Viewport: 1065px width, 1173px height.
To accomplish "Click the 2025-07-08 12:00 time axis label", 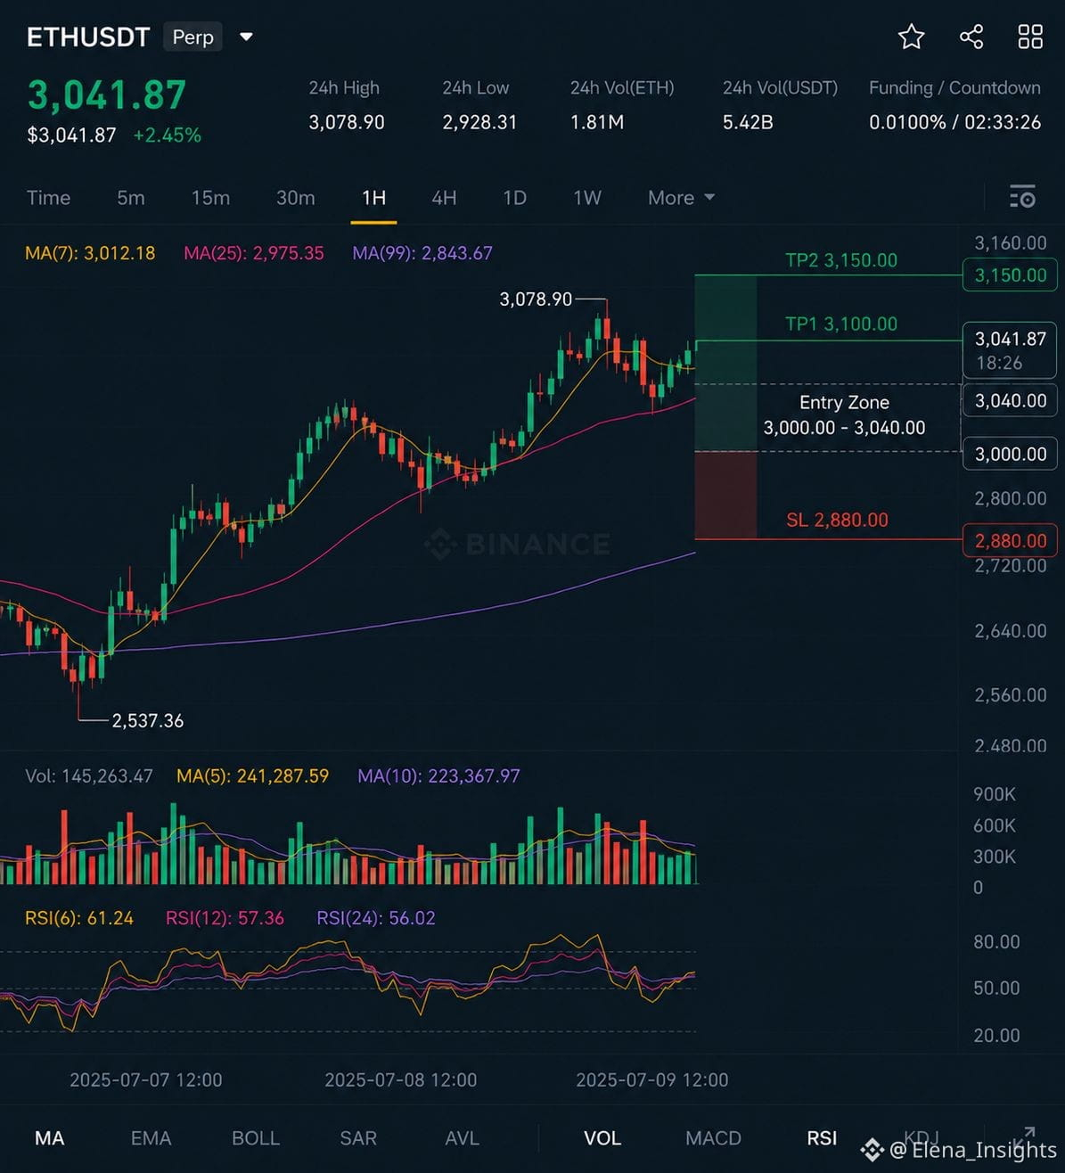I will pyautogui.click(x=401, y=1080).
